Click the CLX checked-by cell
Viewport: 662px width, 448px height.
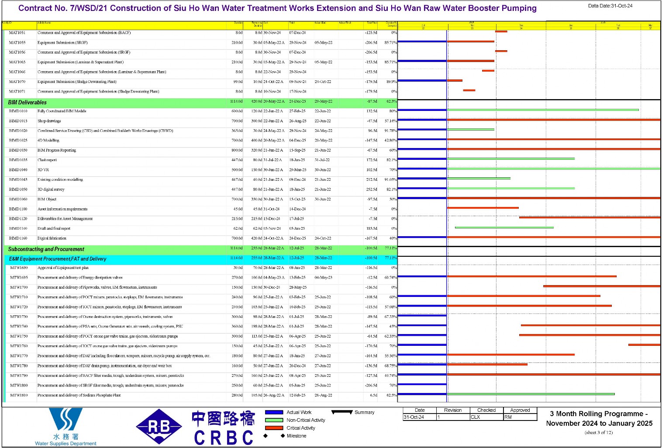[486, 417]
